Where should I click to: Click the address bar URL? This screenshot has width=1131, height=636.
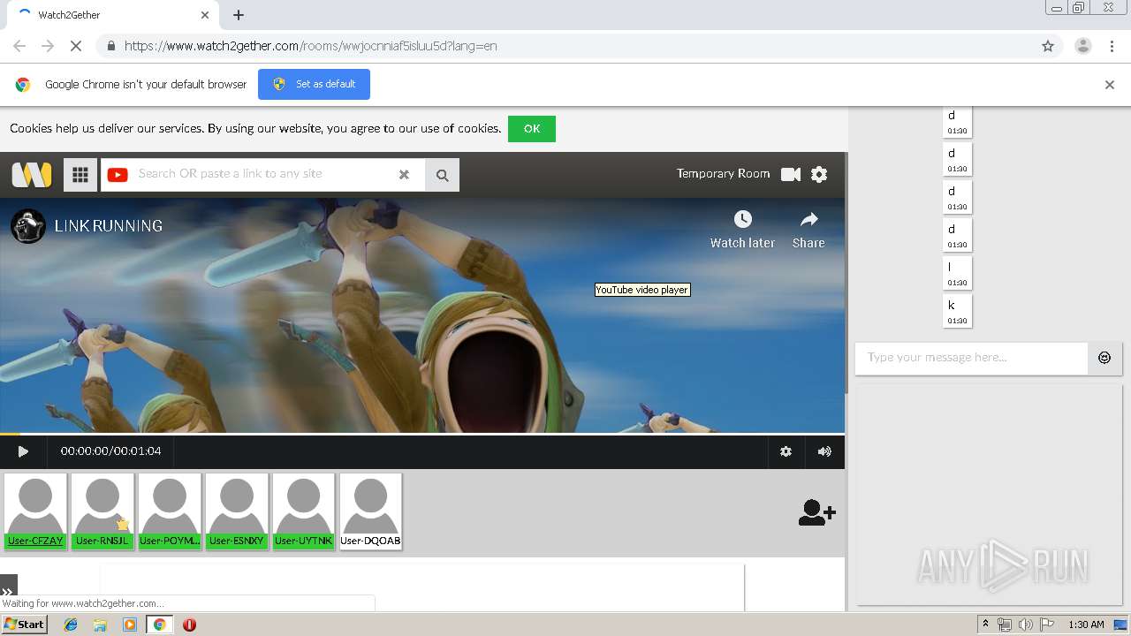pyautogui.click(x=311, y=46)
